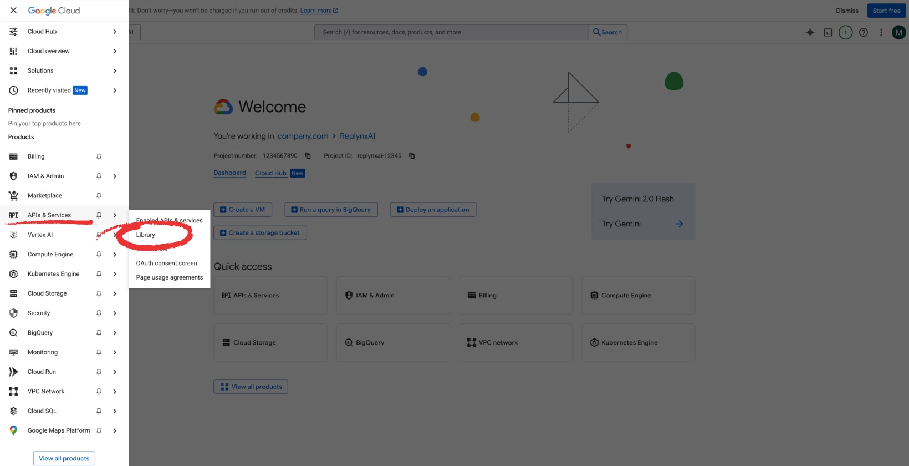Expand the BigQuery submenu chevron

click(x=115, y=333)
